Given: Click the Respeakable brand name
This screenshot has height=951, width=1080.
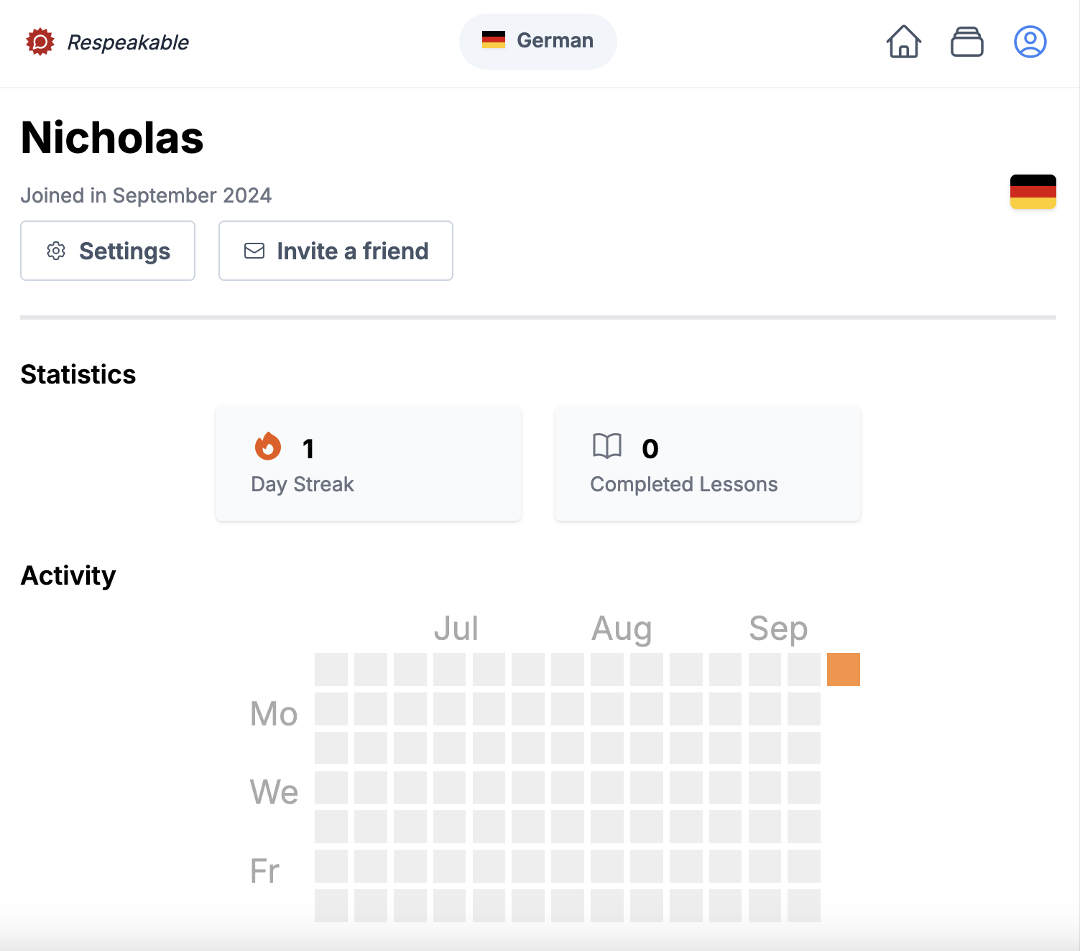Looking at the screenshot, I should point(128,42).
